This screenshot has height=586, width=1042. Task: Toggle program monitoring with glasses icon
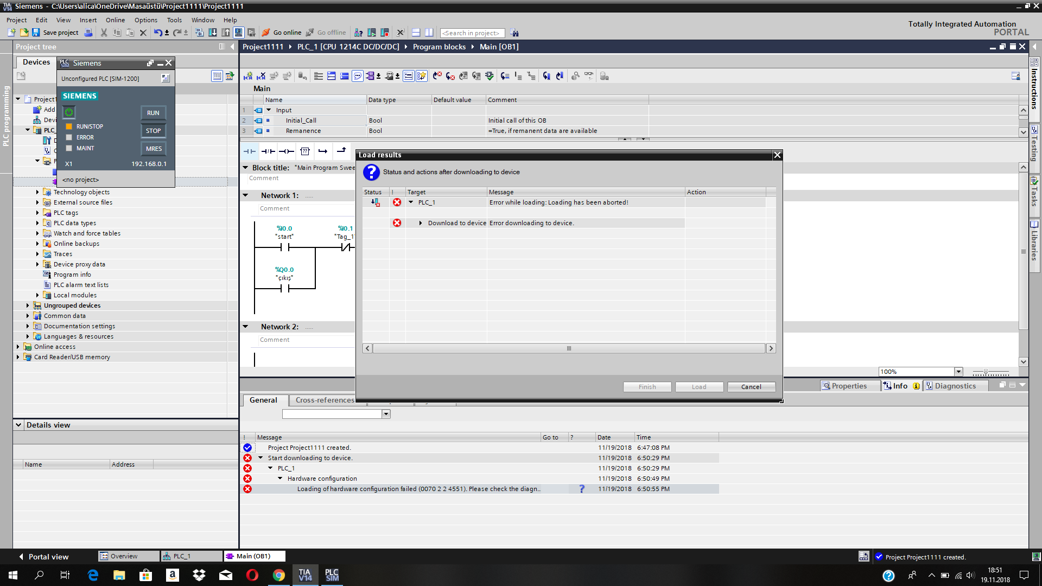pos(589,76)
